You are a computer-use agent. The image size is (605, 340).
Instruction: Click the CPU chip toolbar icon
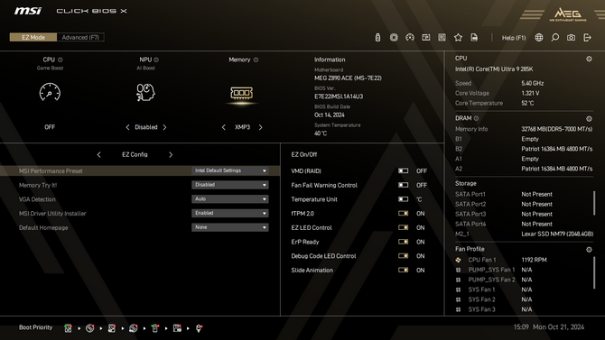394,37
